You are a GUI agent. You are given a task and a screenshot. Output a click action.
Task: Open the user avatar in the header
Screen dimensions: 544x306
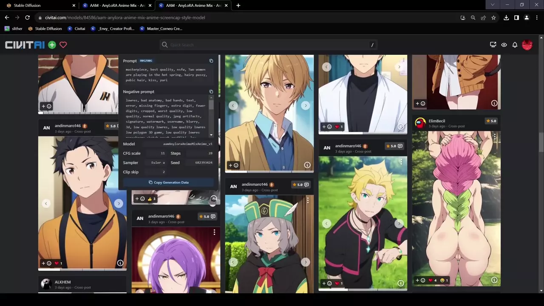tap(527, 45)
